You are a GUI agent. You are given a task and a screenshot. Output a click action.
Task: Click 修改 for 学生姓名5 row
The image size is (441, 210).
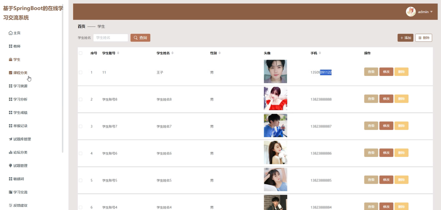tap(386, 180)
